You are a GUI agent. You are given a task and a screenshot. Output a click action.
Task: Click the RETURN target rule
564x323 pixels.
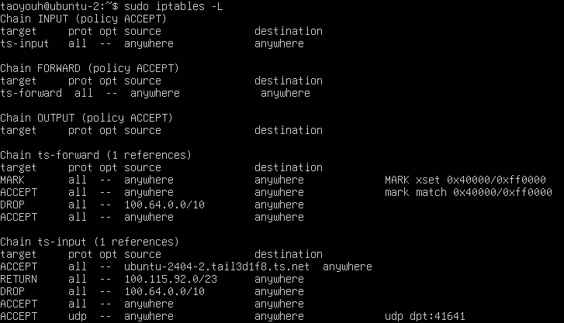[19, 279]
